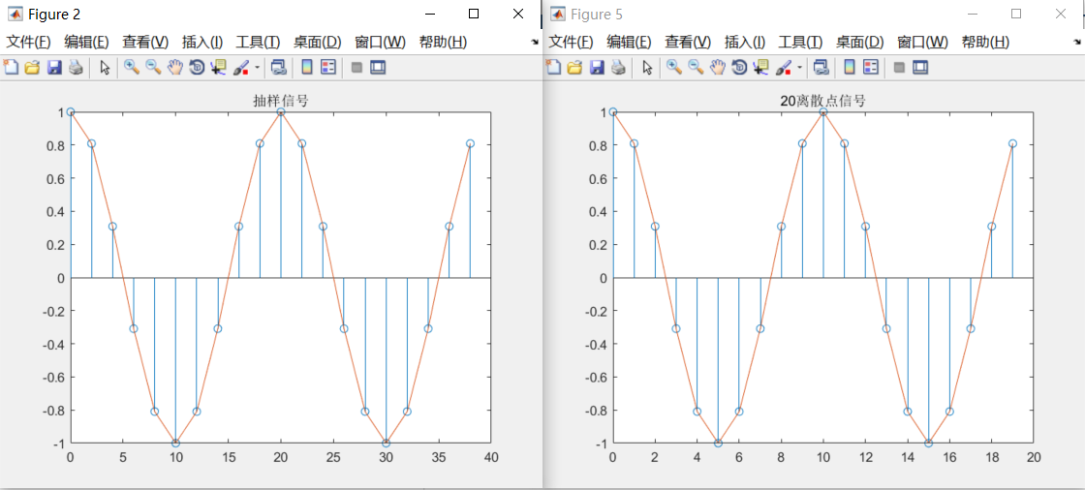Image resolution: width=1085 pixels, height=490 pixels.
Task: Open 插入(I) menu in Figure 5
Action: tap(745, 42)
